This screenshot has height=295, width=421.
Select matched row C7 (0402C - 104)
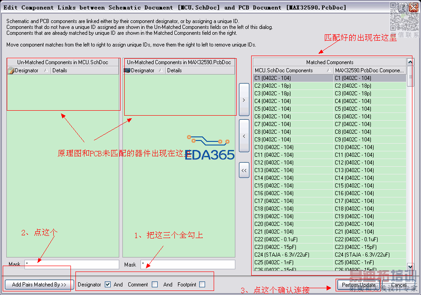point(330,124)
